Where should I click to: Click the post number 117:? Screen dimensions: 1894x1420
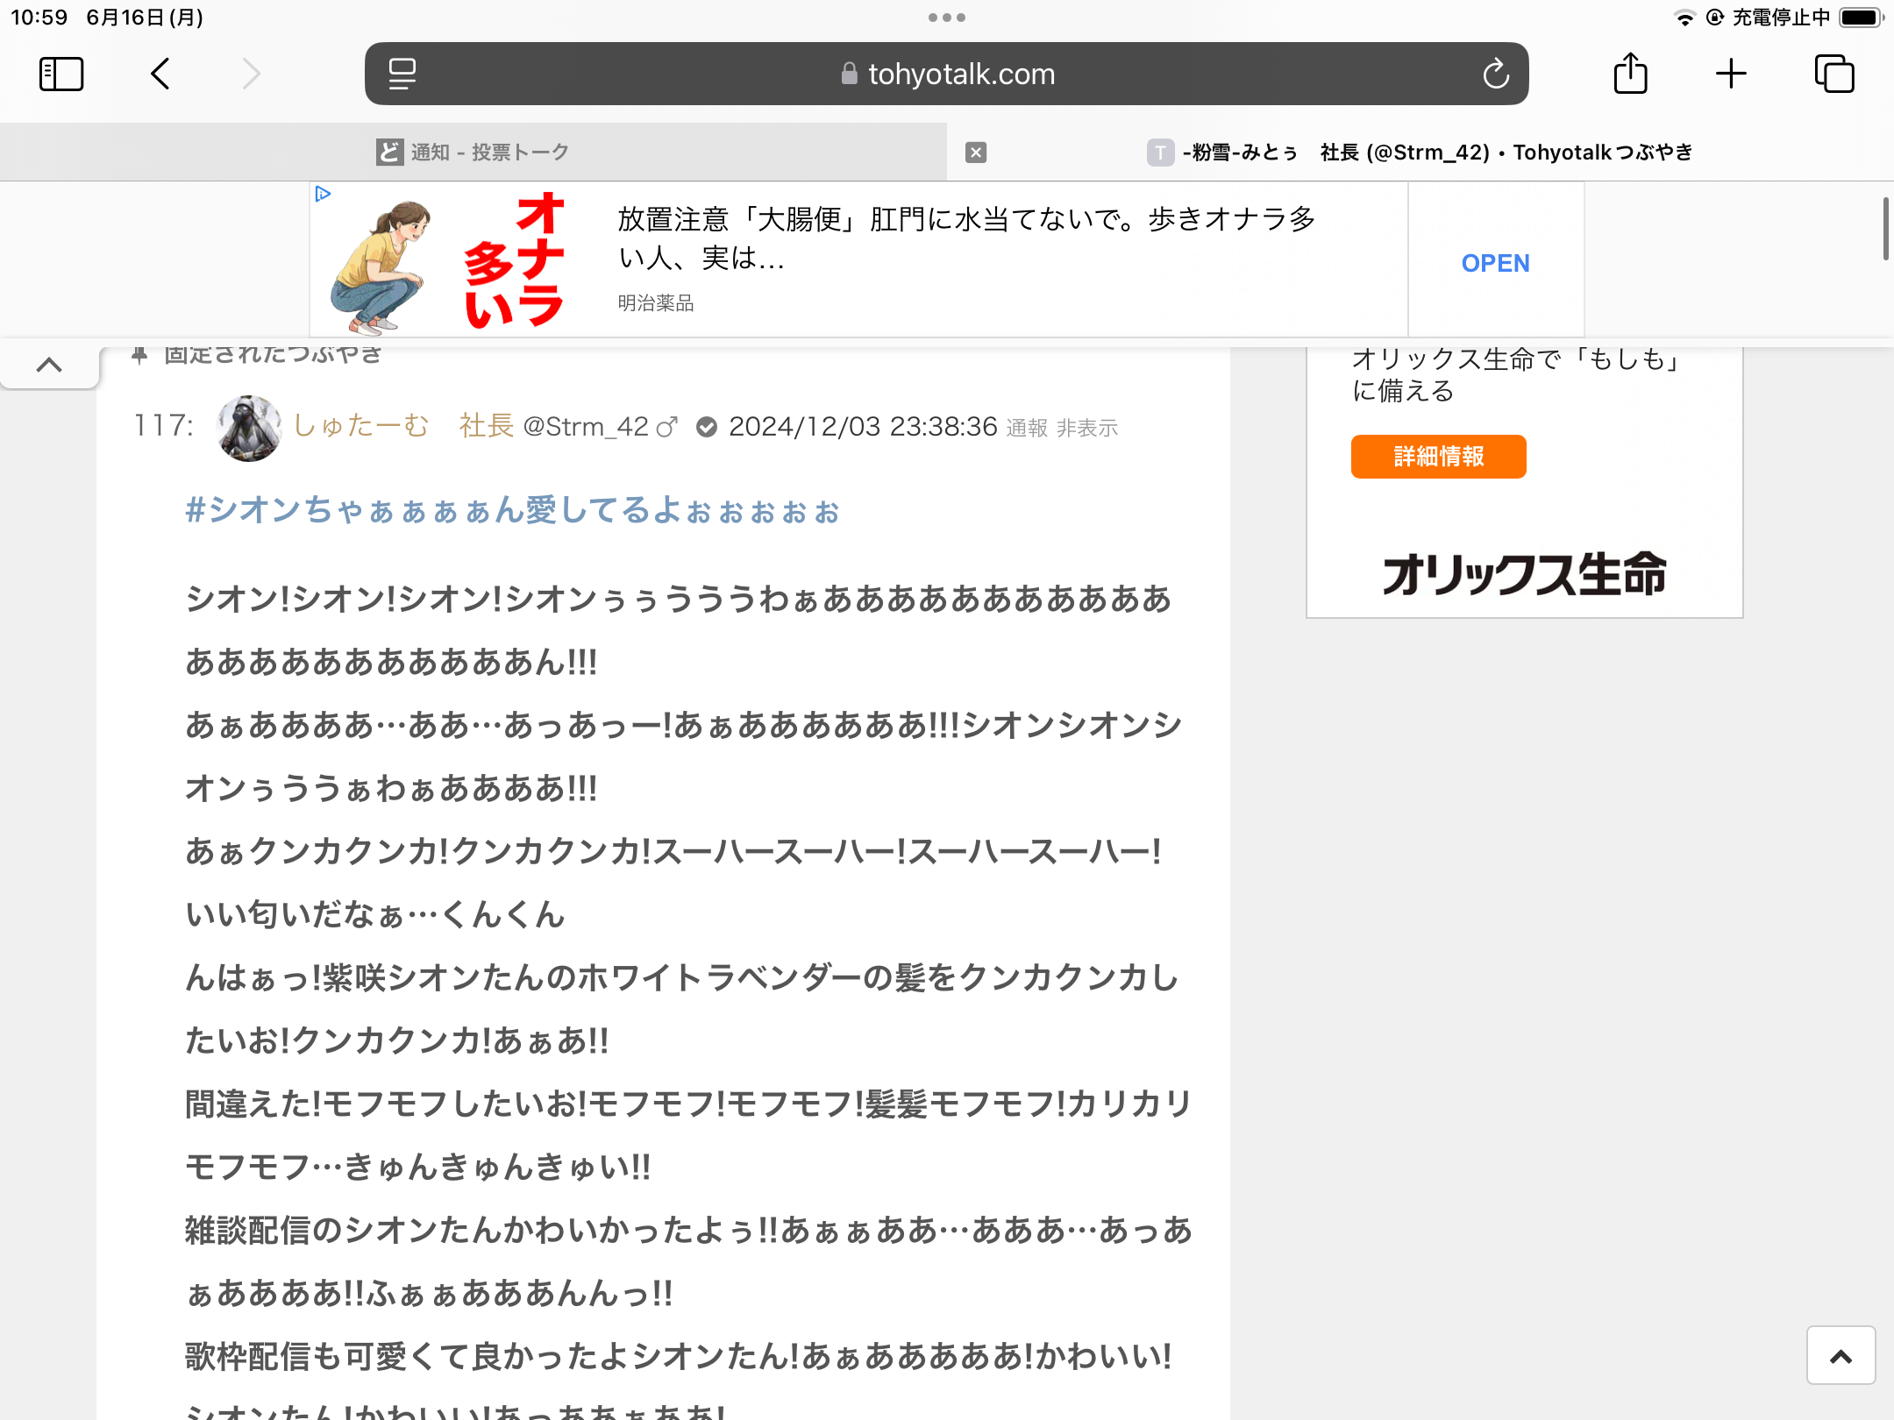pyautogui.click(x=163, y=426)
